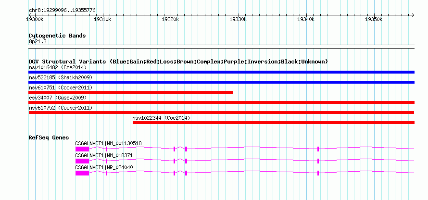Open the nsv610751 (Cooper2011) variant label
This screenshot has width=428, height=200.
tap(61, 87)
